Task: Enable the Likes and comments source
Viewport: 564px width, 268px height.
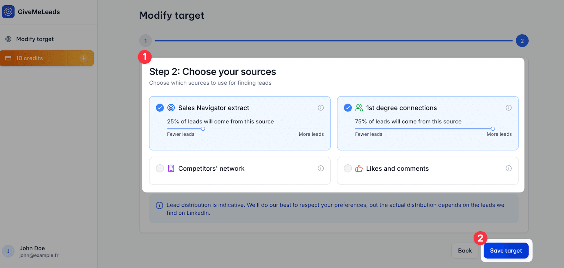Action: click(348, 169)
